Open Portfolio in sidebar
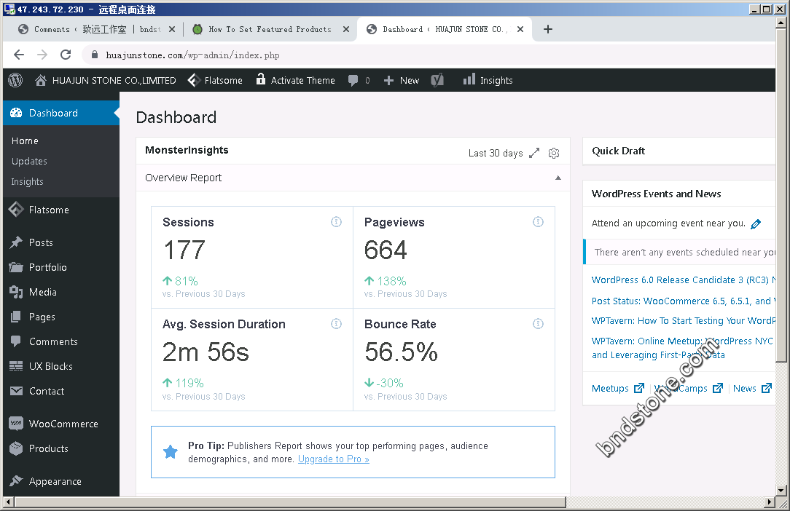The width and height of the screenshot is (790, 511). click(x=61, y=267)
